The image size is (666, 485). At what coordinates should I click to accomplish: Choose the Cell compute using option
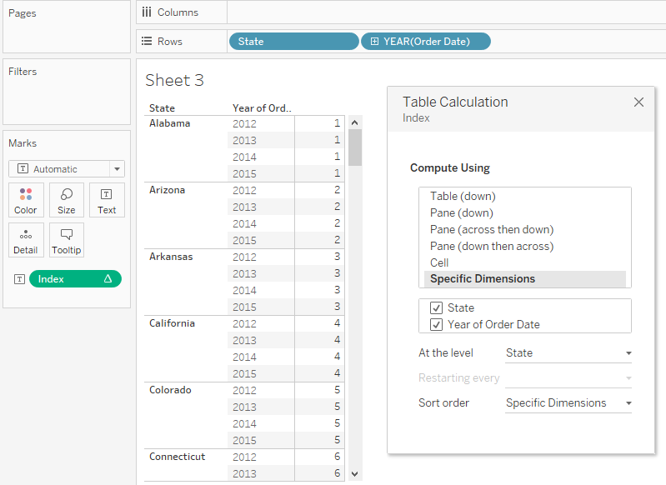(439, 262)
